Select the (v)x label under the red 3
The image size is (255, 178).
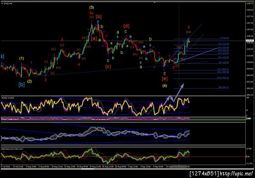click(x=188, y=32)
